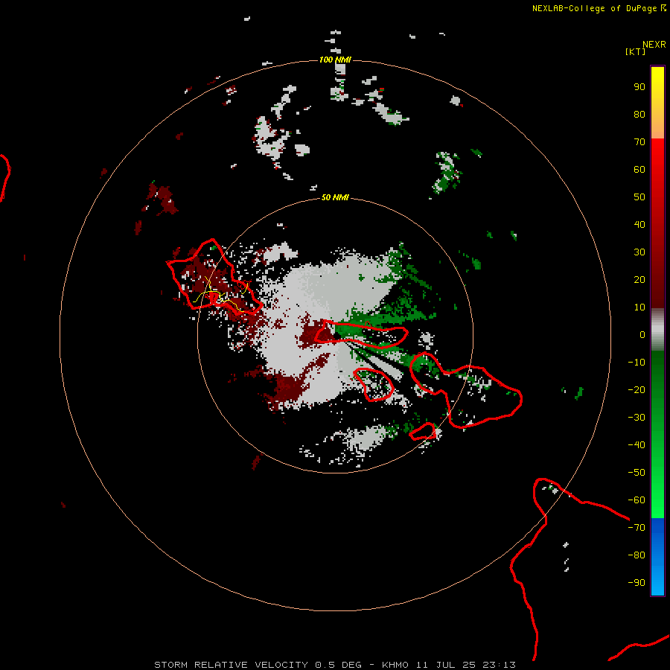Pick the gray zero-velocity segment of the color bar
Viewport: 670px width, 670px height.
click(657, 330)
